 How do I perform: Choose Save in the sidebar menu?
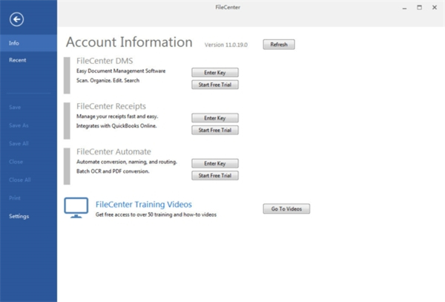click(15, 108)
